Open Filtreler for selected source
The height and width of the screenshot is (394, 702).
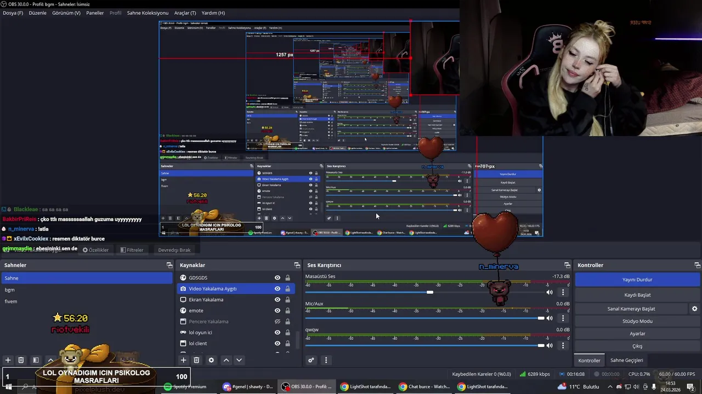click(132, 250)
